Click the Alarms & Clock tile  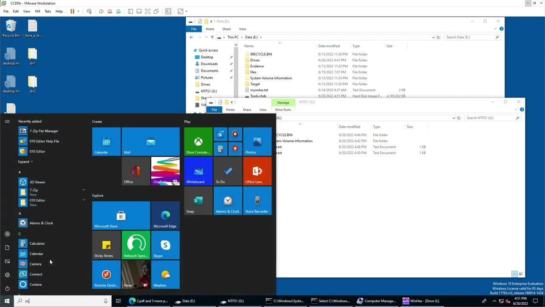coord(227,201)
